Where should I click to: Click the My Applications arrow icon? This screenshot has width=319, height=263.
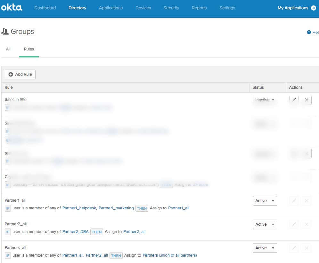tap(313, 8)
